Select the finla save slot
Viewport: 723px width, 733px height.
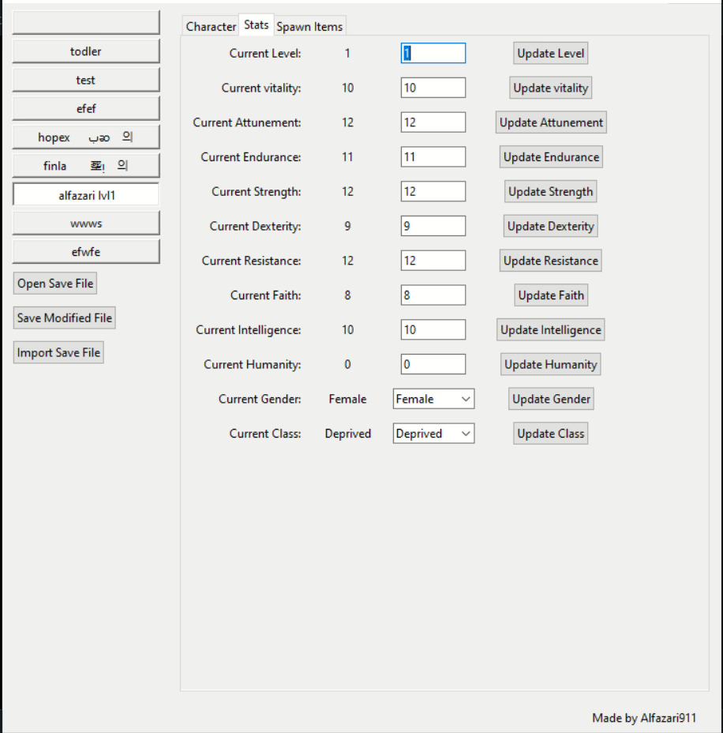click(x=86, y=166)
